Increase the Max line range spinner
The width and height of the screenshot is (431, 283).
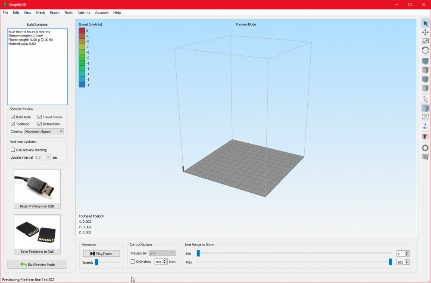[407, 261]
